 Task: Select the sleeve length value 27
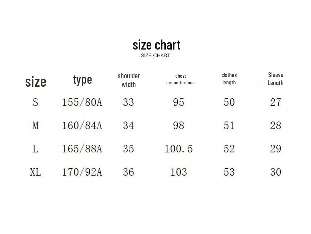click(x=276, y=102)
